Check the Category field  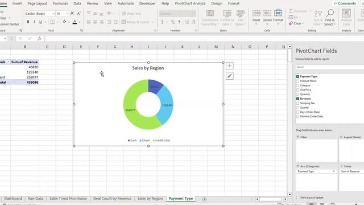297,85
